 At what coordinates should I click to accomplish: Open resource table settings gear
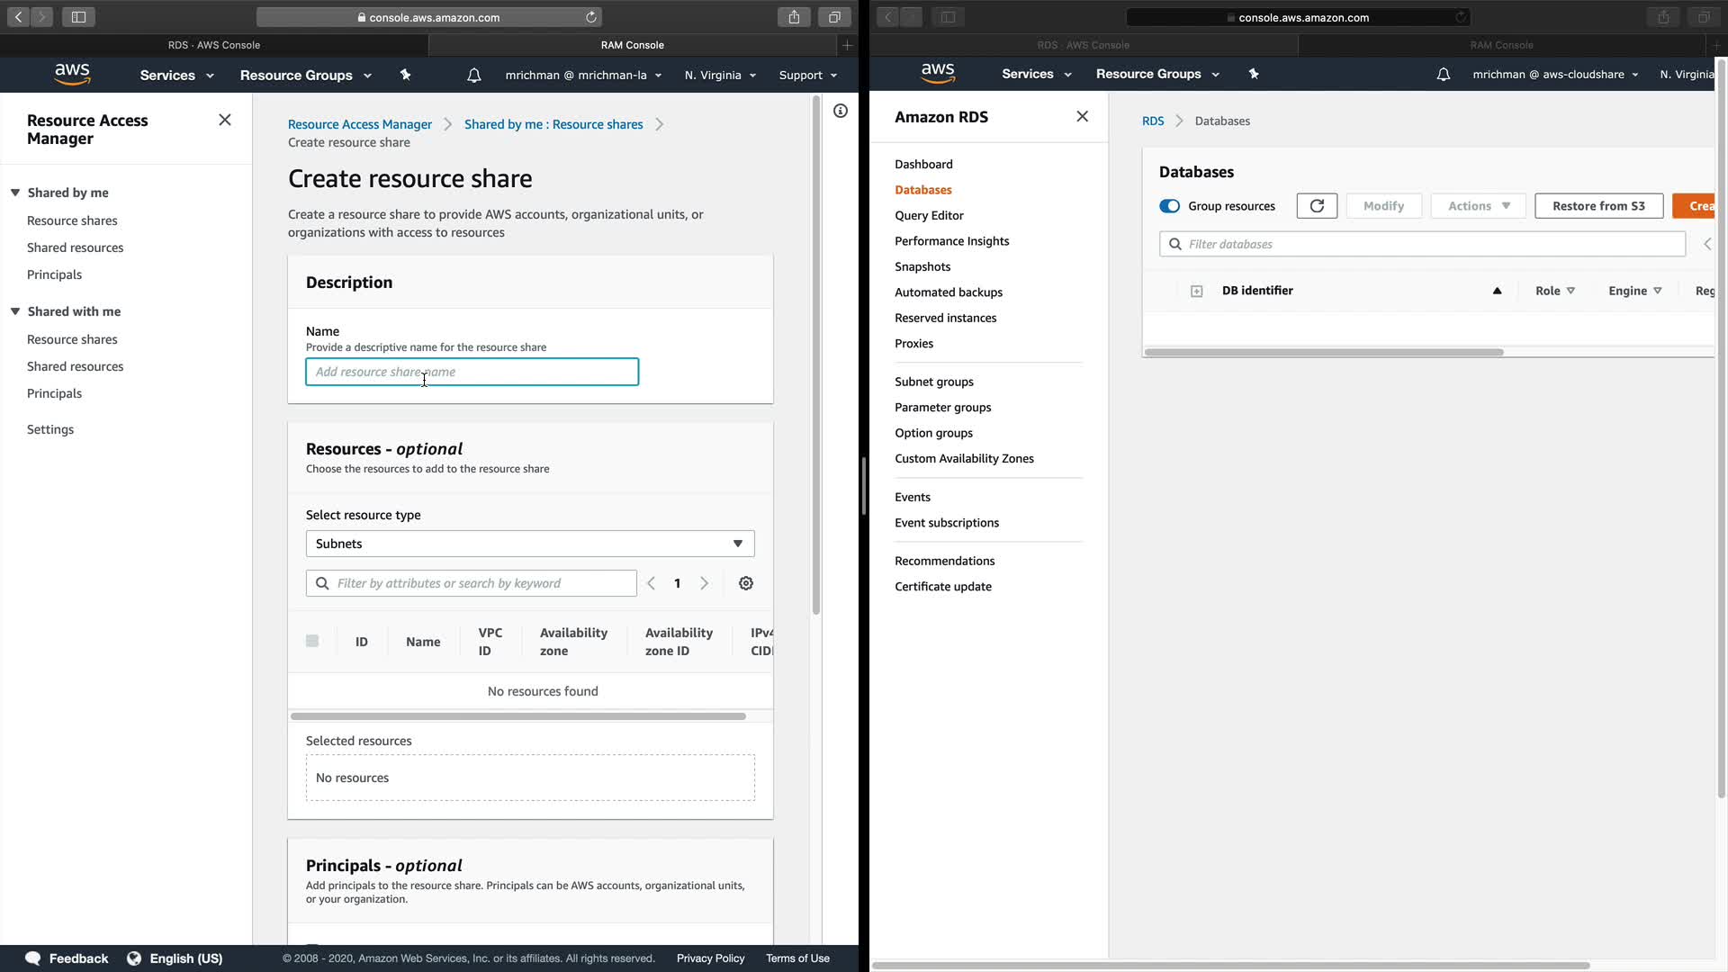(x=745, y=583)
